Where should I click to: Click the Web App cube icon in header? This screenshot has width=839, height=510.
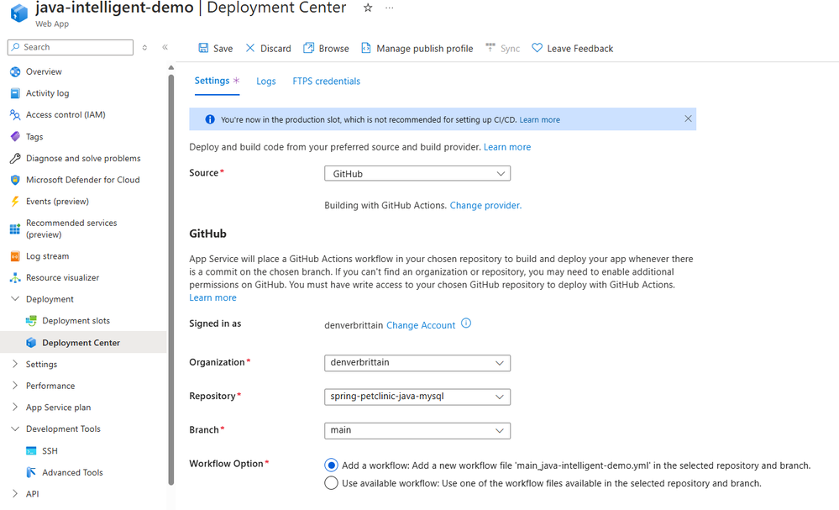tap(18, 13)
